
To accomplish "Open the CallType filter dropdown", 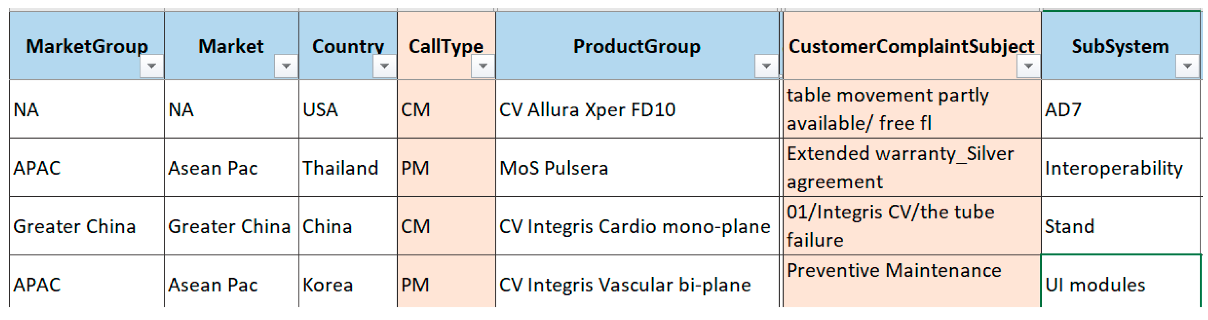I will coord(483,66).
